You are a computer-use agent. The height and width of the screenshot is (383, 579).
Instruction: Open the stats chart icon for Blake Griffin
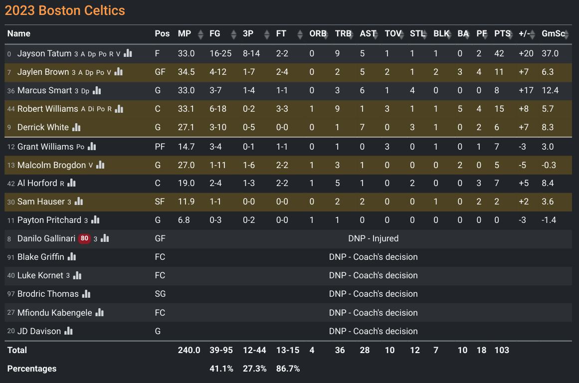(x=72, y=257)
